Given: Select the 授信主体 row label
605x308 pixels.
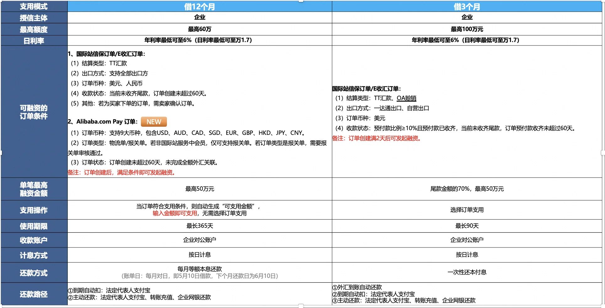Looking at the screenshot, I should click(x=34, y=18).
